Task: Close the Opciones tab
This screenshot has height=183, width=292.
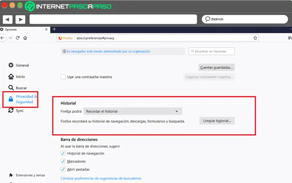Action: 46,29
